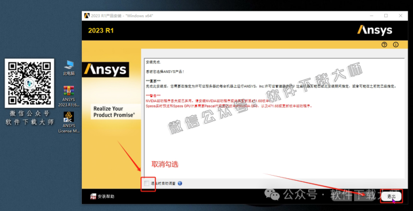Viewport: 413px width, 211px height.
Task: Click the 退出 button to exit installer
Action: 391,196
